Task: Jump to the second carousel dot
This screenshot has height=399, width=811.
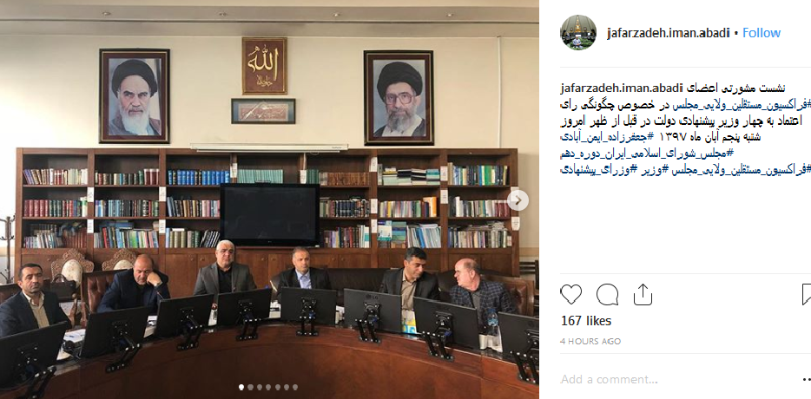Action: (x=250, y=387)
